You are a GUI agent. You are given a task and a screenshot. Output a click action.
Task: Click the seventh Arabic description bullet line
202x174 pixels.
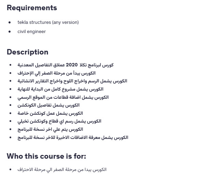click(x=50, y=113)
